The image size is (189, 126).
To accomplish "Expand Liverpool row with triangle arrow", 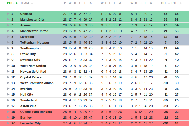I will tap(8, 37).
